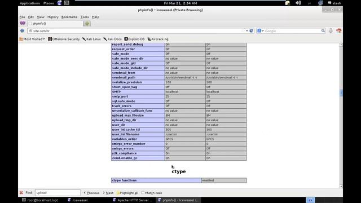Select the phpinfo() browser tab
The height and width of the screenshot is (203, 361).
(55, 24)
